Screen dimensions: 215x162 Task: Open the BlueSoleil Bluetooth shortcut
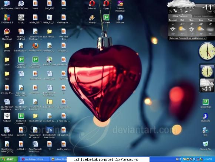point(205,117)
